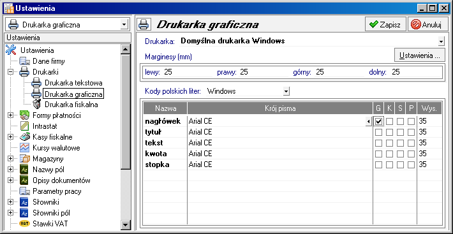Screen dimensions: 453x234
Task: Open Dane firmy settings
Action: [48, 61]
